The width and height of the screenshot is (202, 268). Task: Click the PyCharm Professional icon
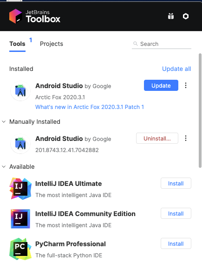(20, 249)
